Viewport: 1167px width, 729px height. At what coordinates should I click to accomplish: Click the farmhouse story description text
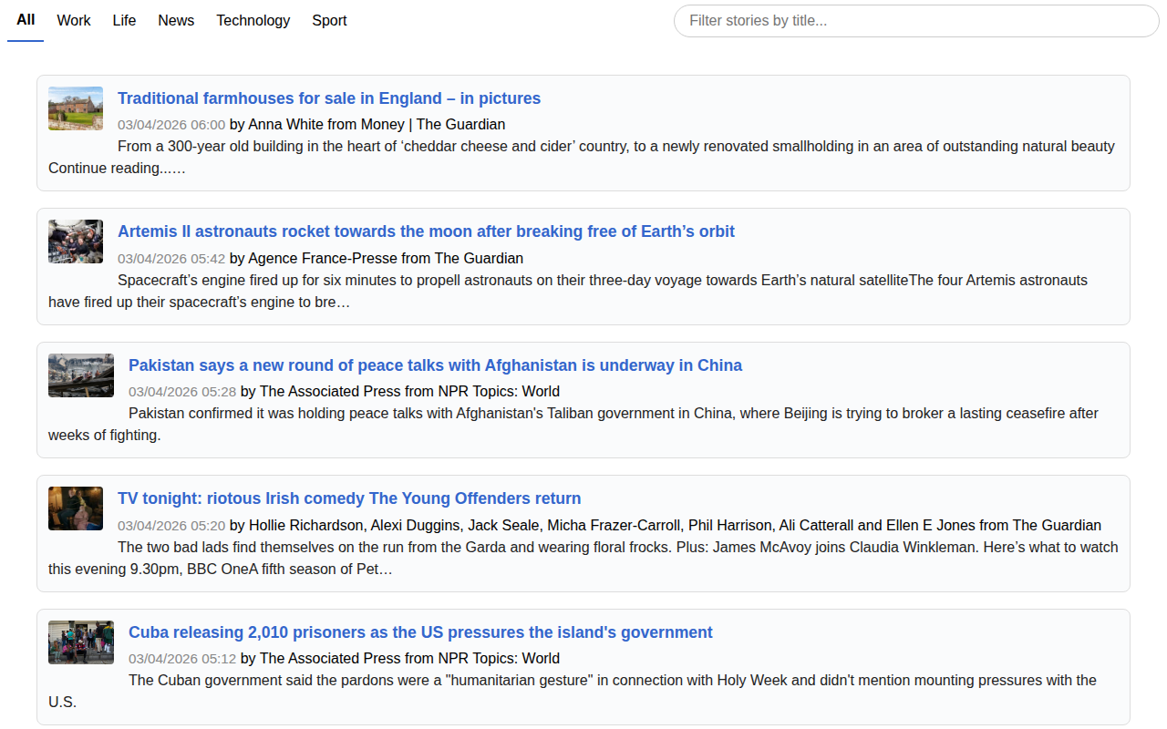615,147
